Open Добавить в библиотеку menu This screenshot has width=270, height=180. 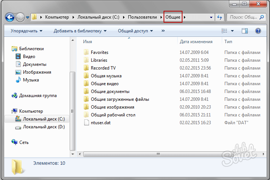(80, 31)
